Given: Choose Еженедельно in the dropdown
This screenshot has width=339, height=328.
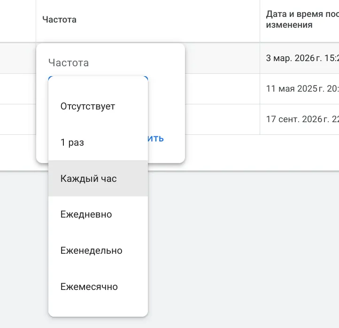Looking at the screenshot, I should pos(98,250).
